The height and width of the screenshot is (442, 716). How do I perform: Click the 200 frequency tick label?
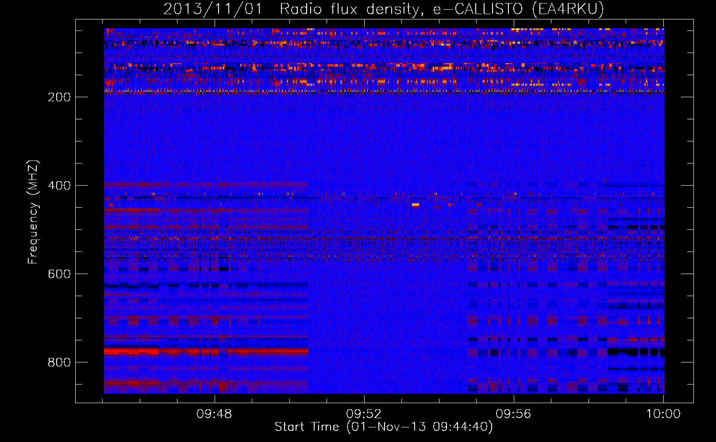59,97
